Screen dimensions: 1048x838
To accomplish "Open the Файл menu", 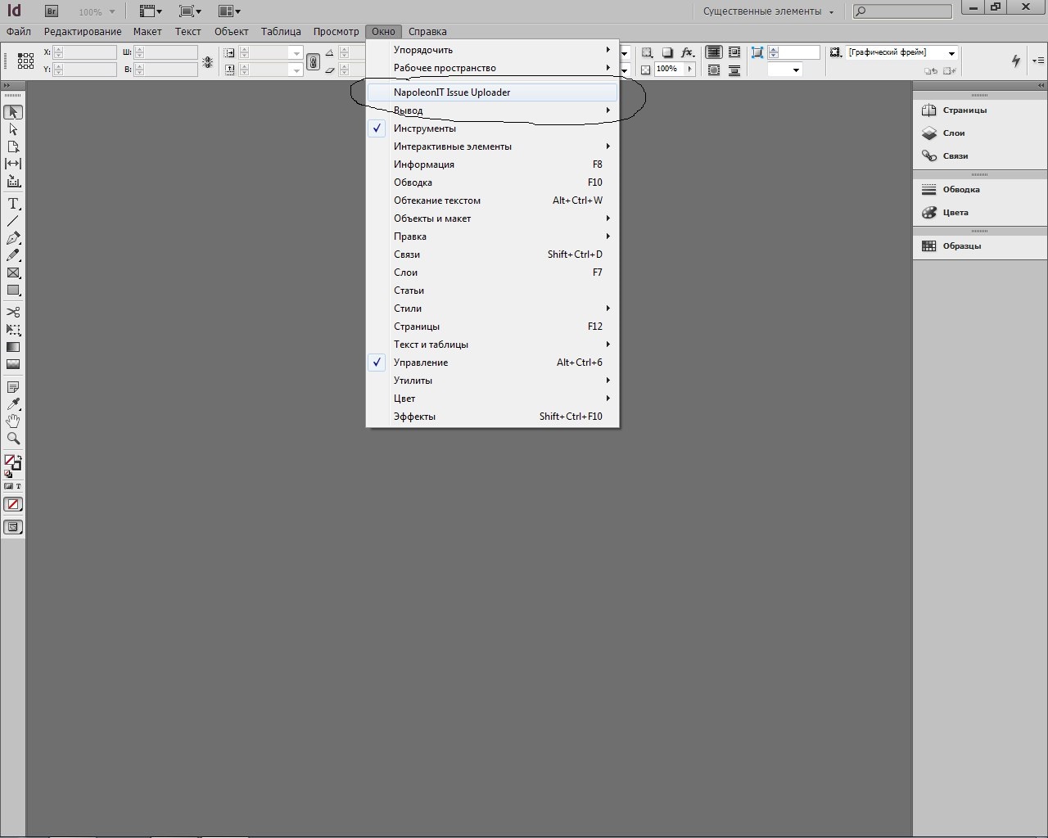I will [x=19, y=31].
